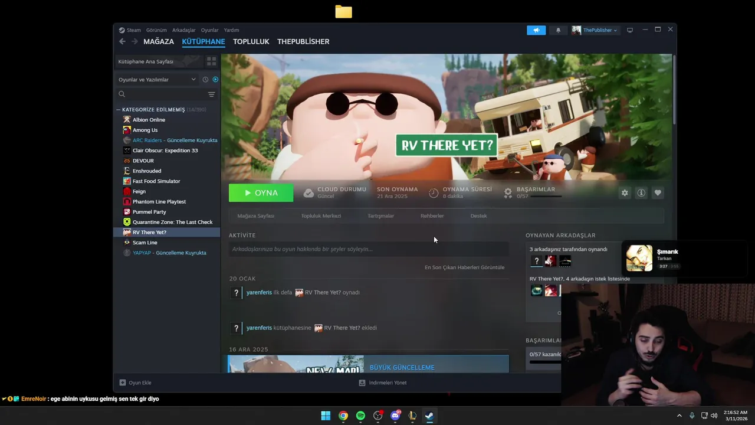This screenshot has height=425, width=755.
Task: Open Rehberler link
Action: pos(432,216)
